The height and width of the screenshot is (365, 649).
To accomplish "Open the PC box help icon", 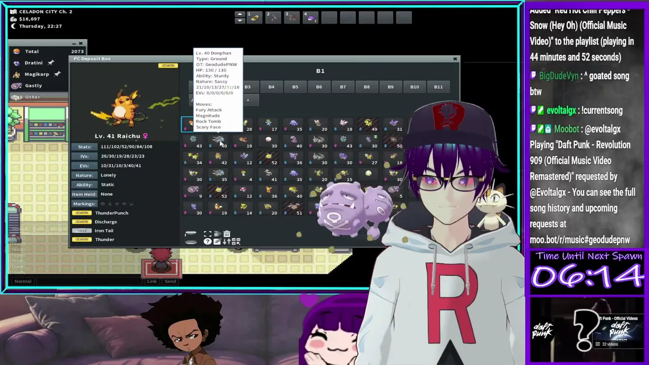I will tap(208, 241).
